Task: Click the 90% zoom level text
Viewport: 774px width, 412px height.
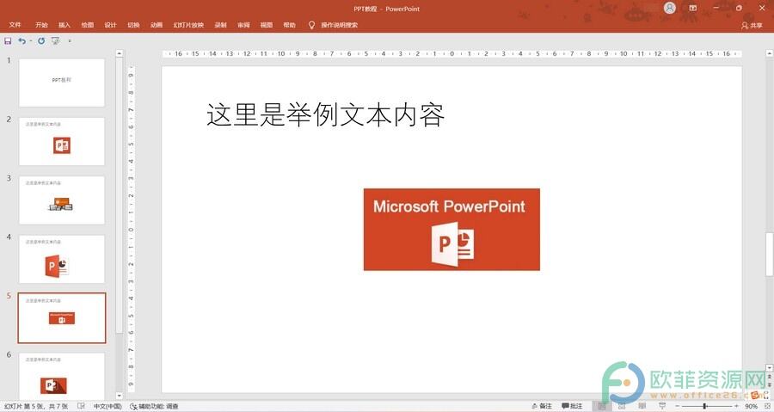Action: click(752, 406)
